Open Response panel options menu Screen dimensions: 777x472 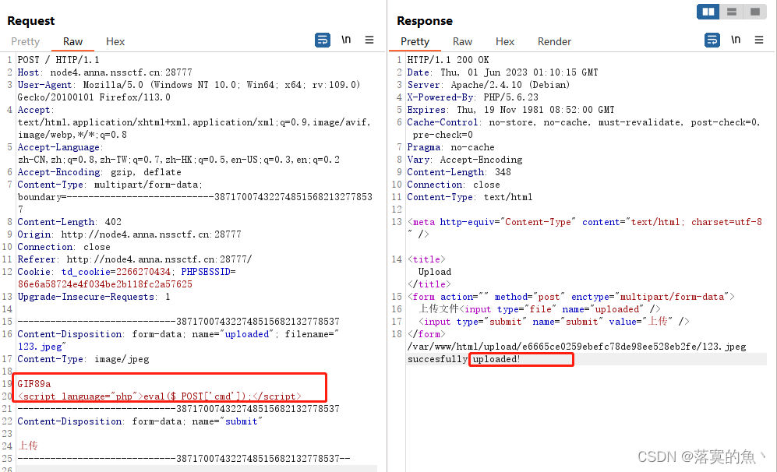(758, 40)
